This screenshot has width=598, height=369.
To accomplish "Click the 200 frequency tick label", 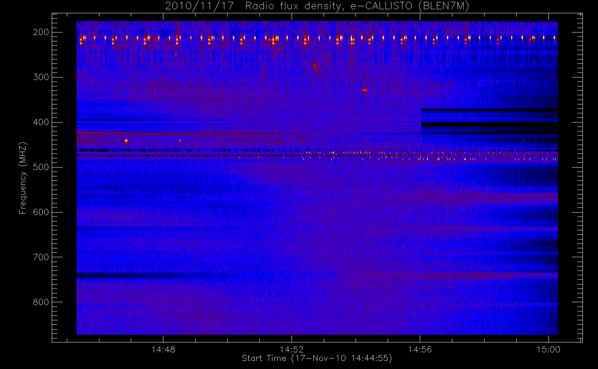I will (41, 32).
